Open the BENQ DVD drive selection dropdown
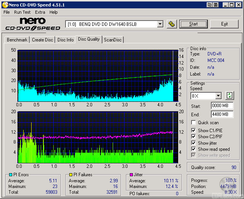The width and height of the screenshot is (244, 199). [x=160, y=24]
